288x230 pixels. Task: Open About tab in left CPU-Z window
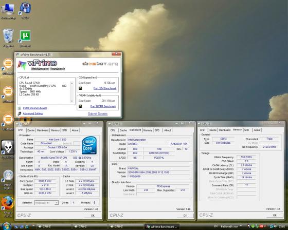(75, 130)
